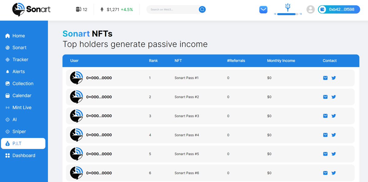Click the gas pump icon showing 12
Image resolution: width=368 pixels, height=182 pixels.
pos(78,10)
